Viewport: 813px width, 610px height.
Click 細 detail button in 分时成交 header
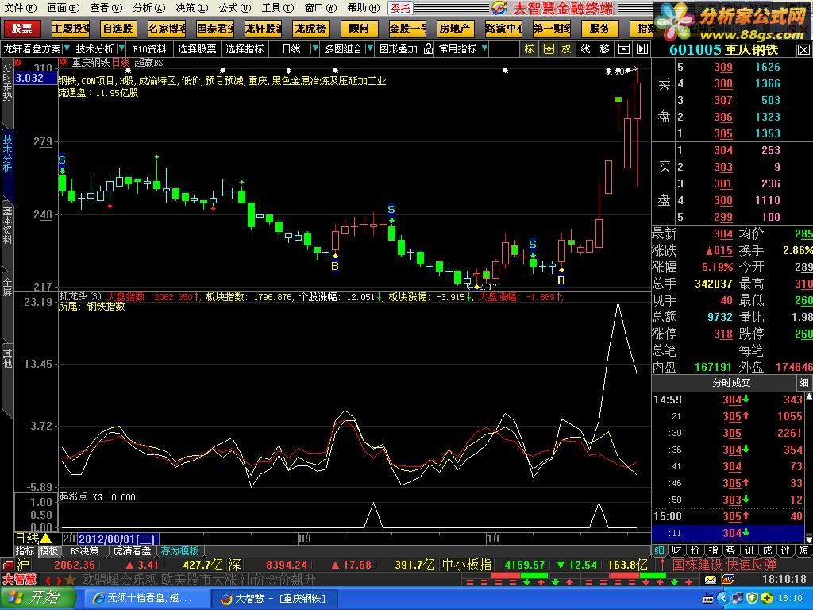point(803,383)
